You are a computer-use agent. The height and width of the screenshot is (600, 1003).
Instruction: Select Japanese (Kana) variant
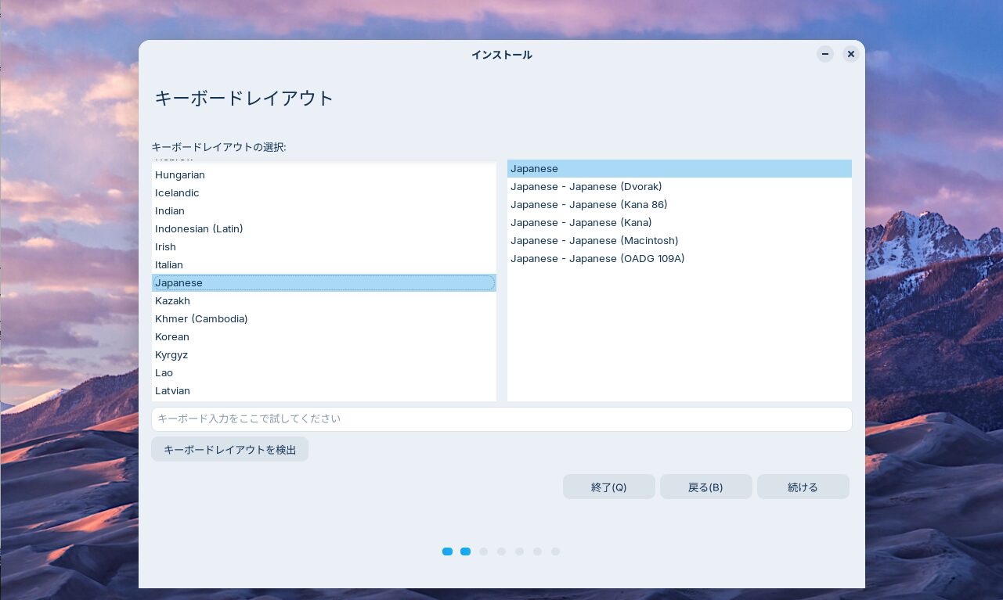click(581, 223)
